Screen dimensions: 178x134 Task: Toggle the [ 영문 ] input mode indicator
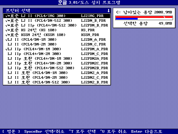11,131
